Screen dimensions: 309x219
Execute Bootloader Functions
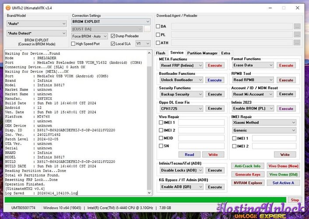pyautogui.click(x=214, y=80)
